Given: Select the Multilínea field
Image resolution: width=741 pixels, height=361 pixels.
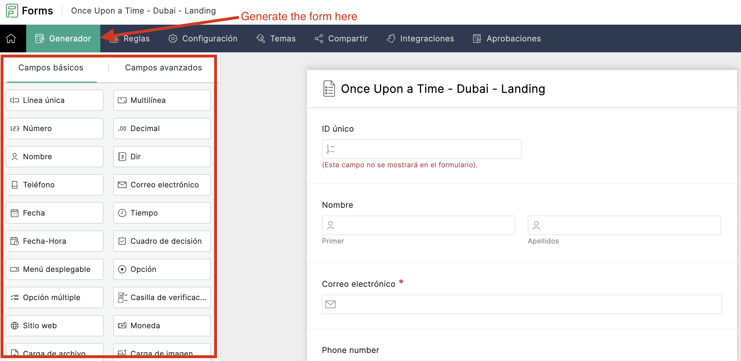Looking at the screenshot, I should click(x=162, y=100).
